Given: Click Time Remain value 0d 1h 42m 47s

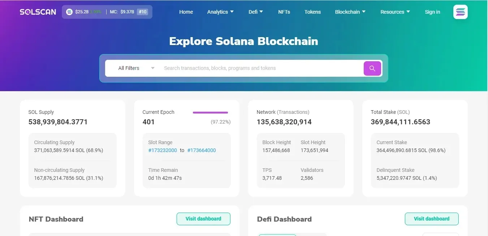Looking at the screenshot, I should [165, 178].
